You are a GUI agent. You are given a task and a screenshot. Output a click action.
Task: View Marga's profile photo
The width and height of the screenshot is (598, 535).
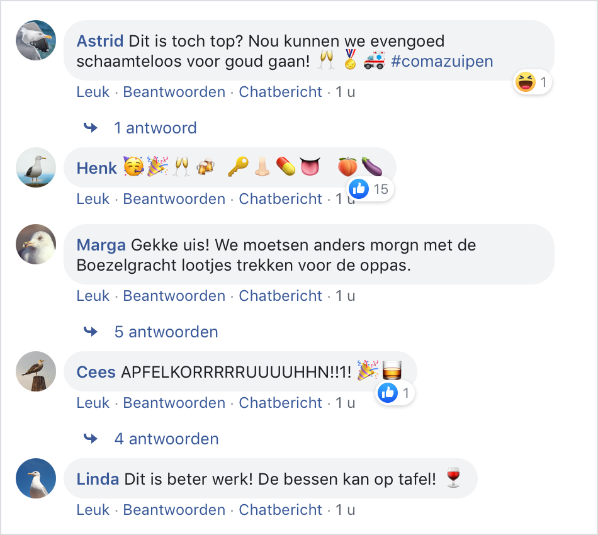(x=36, y=244)
